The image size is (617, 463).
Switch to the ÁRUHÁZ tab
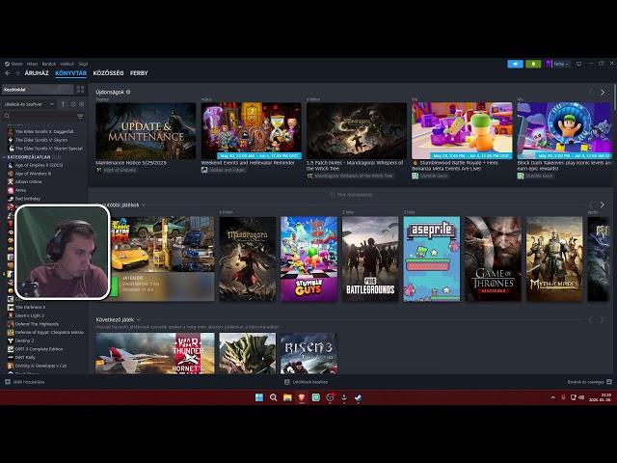point(37,73)
